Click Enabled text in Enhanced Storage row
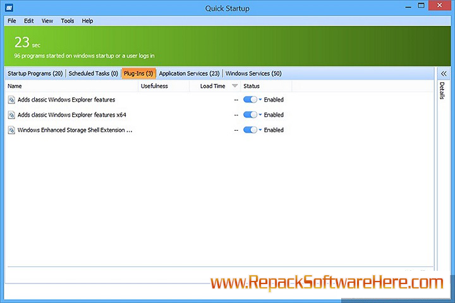Image resolution: width=455 pixels, height=303 pixels. 274,129
